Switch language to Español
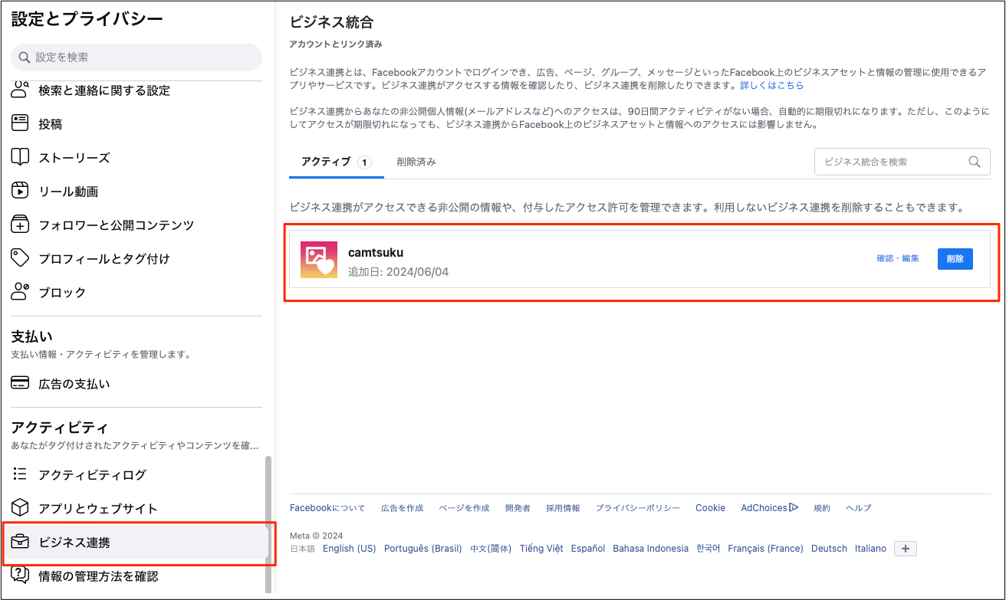 pyautogui.click(x=588, y=549)
